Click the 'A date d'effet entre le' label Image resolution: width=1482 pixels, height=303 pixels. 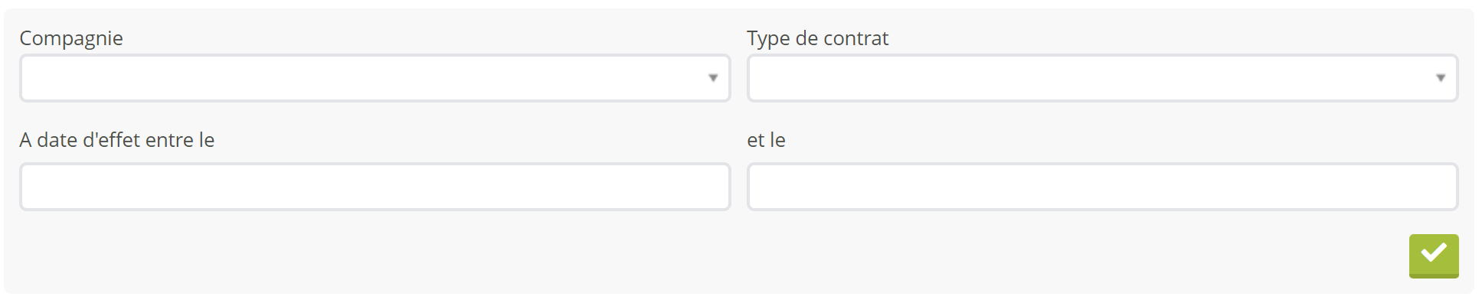pos(117,140)
